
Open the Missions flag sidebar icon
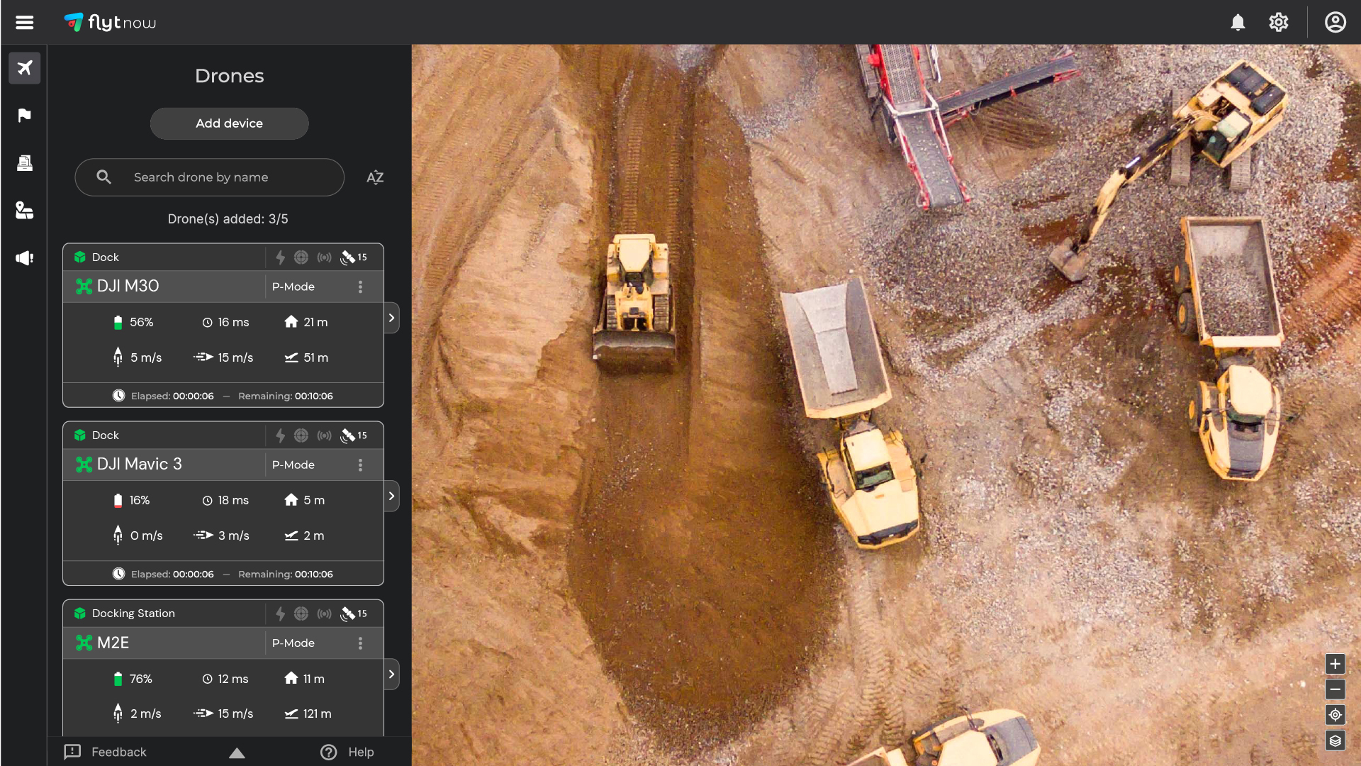coord(25,115)
